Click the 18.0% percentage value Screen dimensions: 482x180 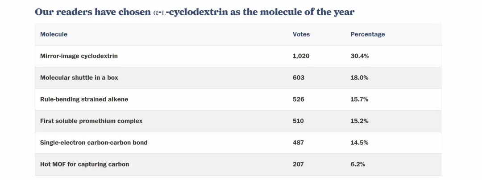[x=360, y=78]
